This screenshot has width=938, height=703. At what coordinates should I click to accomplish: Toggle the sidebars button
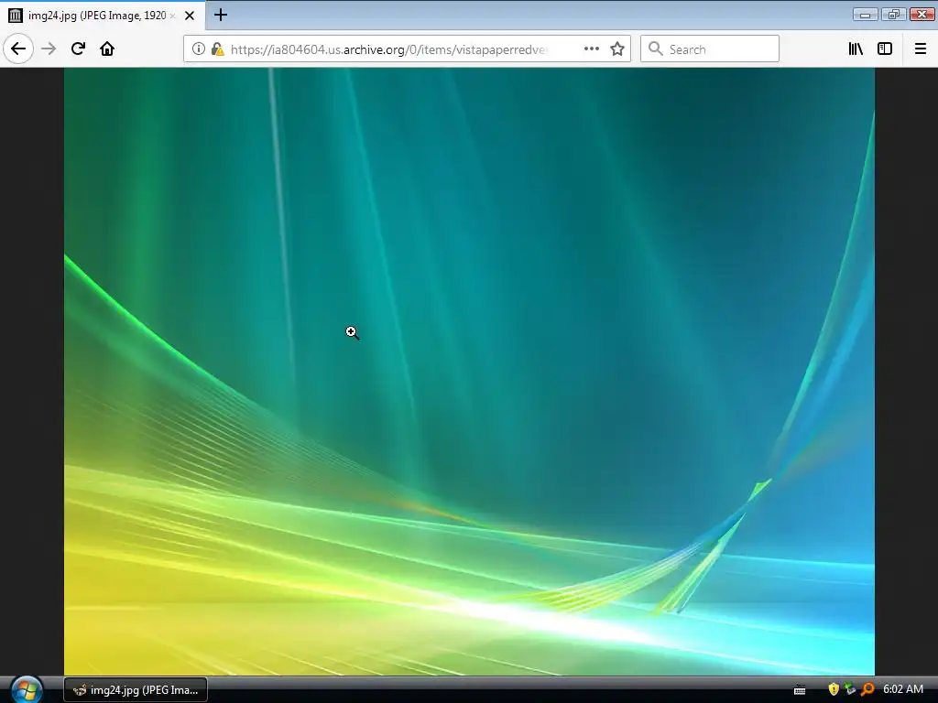coord(885,49)
